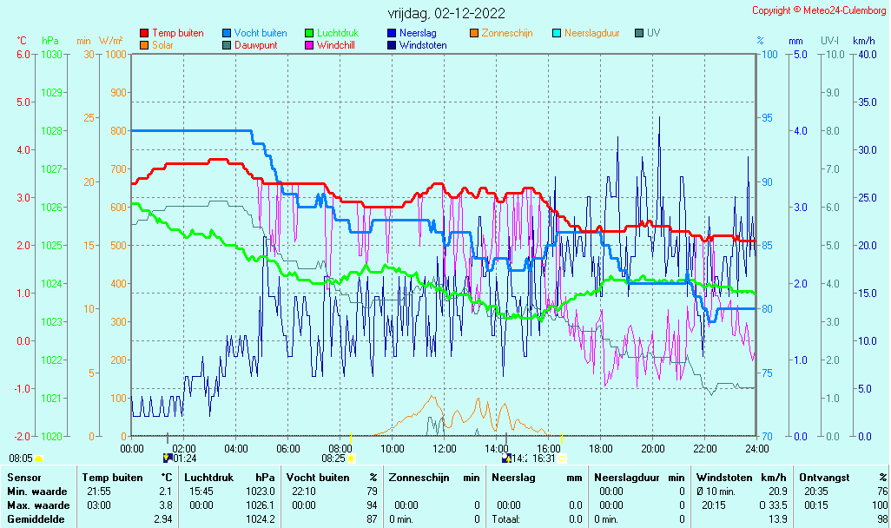891x528 pixels.
Task: Click the sun icon beside 08:05
Action: pos(38,459)
